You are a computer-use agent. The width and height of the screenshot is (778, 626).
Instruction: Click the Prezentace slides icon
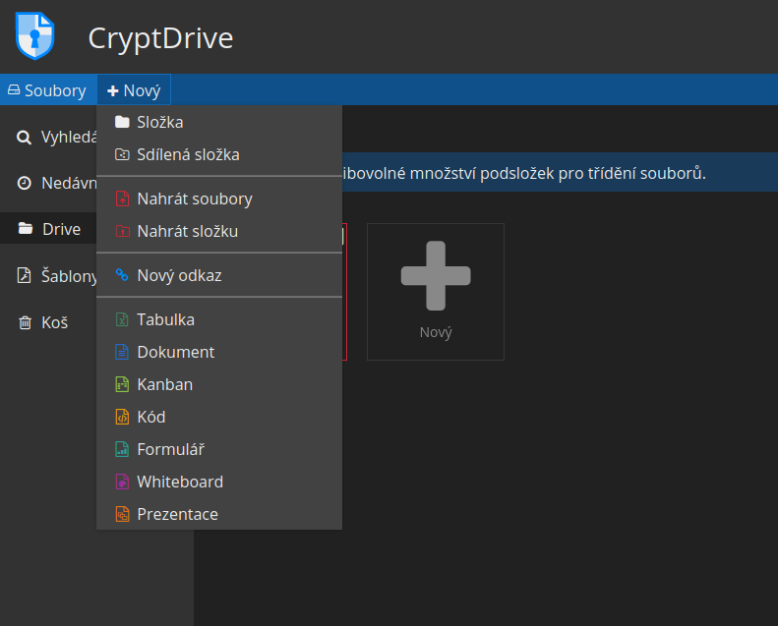122,514
